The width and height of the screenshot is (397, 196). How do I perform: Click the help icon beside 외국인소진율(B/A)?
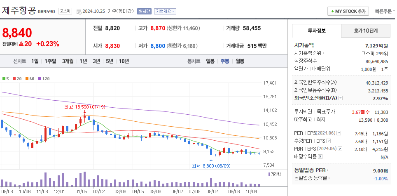(x=340, y=98)
